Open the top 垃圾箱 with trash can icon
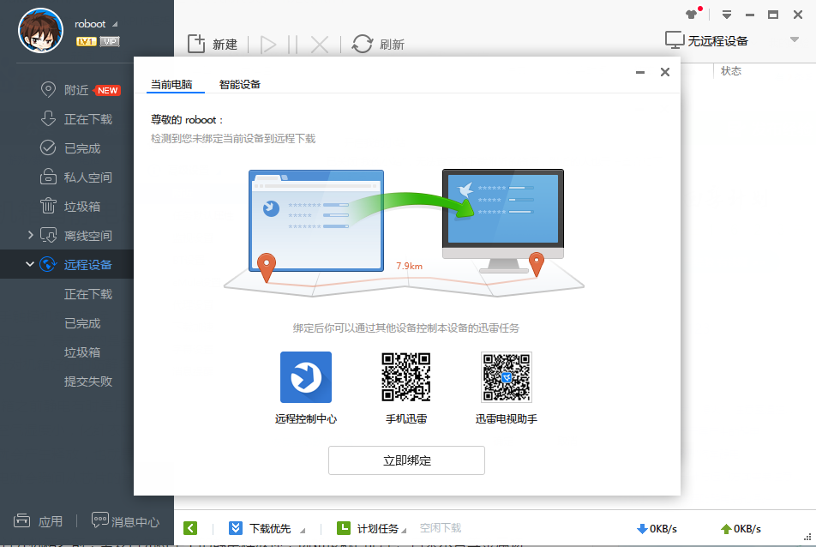Screen dimensions: 816x547 coord(70,207)
